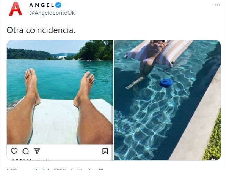The height and width of the screenshot is (170, 229).
Task: Click the paper plane share icon
Action: point(37,151)
